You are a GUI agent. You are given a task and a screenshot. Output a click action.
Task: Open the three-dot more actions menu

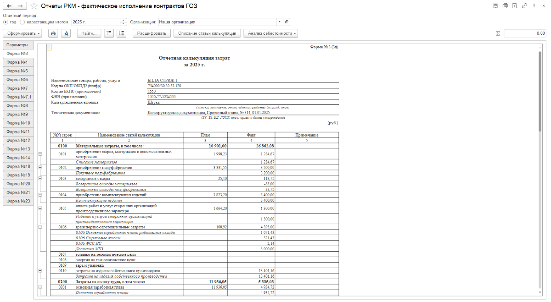click(533, 6)
